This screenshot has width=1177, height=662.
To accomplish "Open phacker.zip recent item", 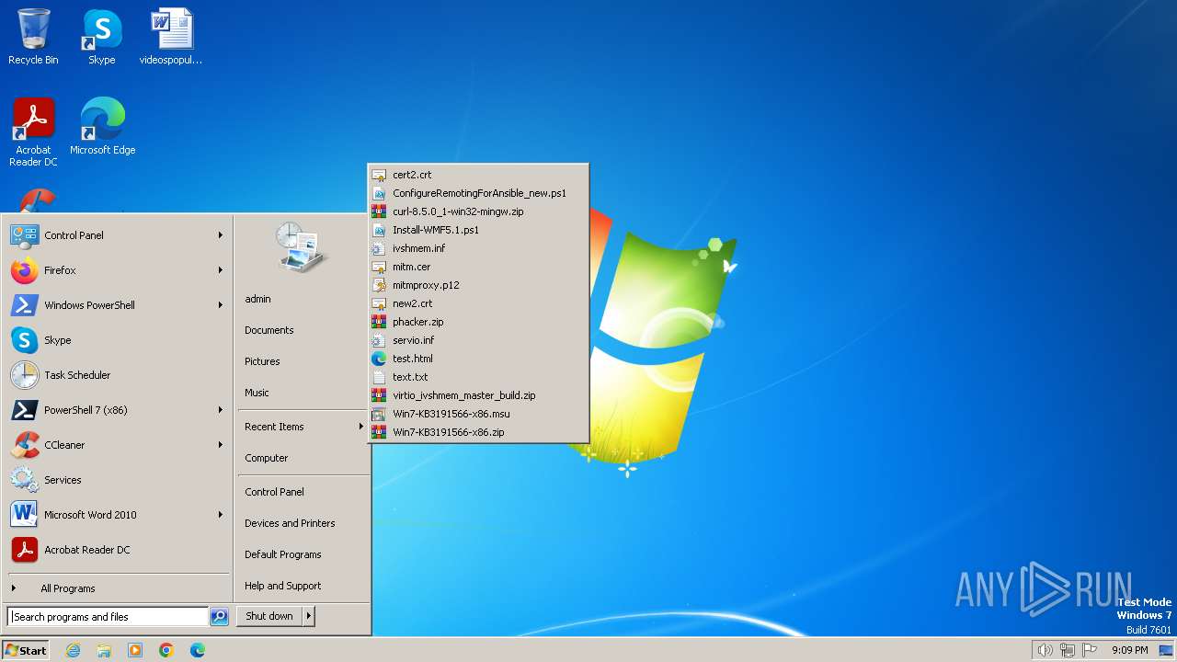I will coord(477,322).
